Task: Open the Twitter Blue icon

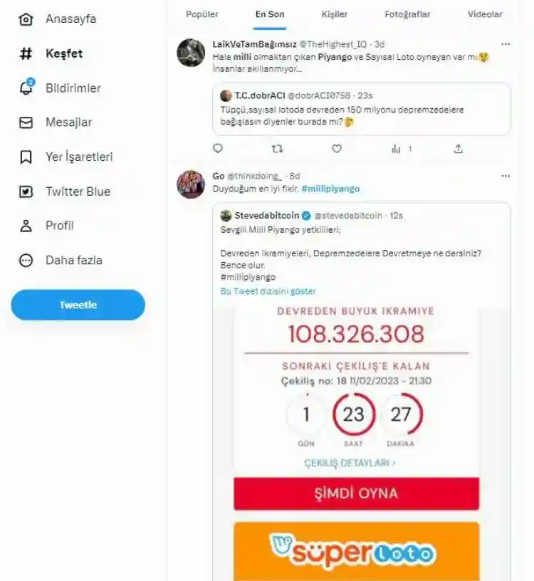Action: point(26,192)
